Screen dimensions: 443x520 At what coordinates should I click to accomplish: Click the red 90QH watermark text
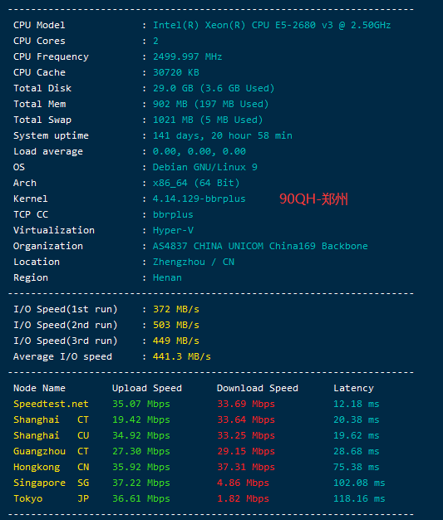pos(313,199)
